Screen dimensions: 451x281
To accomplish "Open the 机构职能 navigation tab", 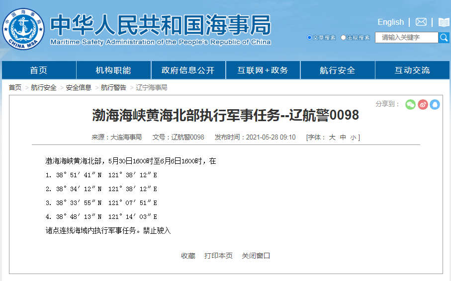I will 113,70.
